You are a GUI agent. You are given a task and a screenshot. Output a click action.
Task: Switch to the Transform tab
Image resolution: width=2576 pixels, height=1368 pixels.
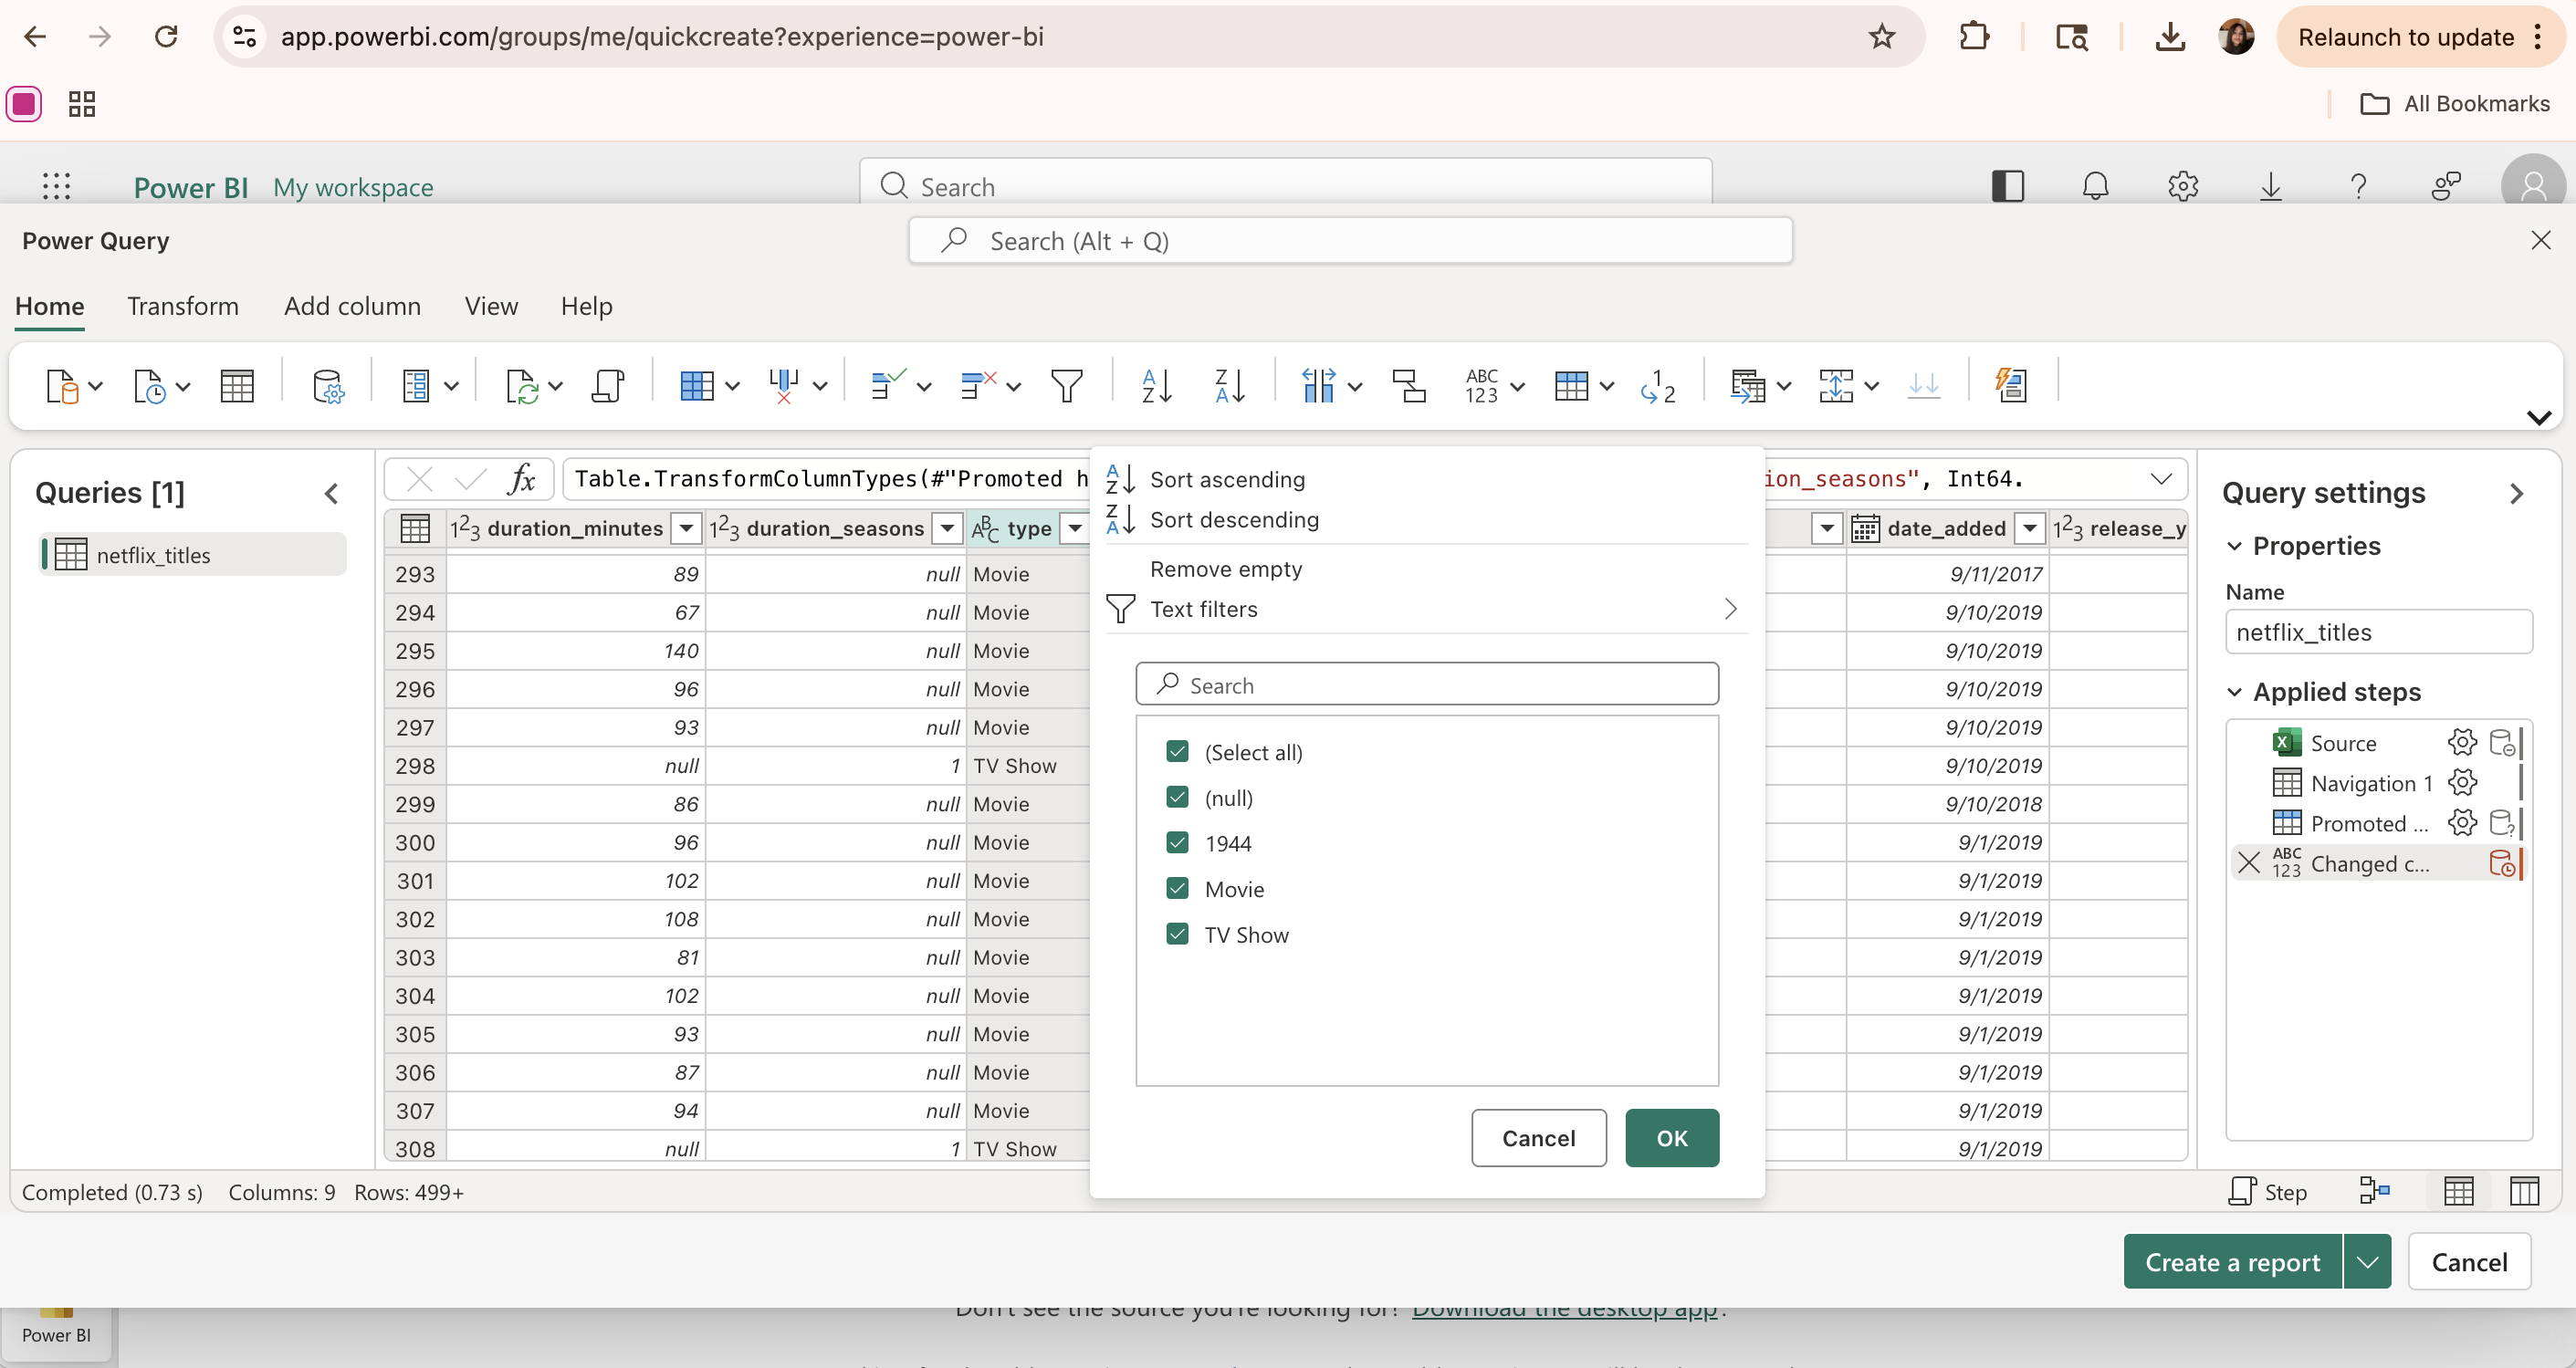pos(183,306)
